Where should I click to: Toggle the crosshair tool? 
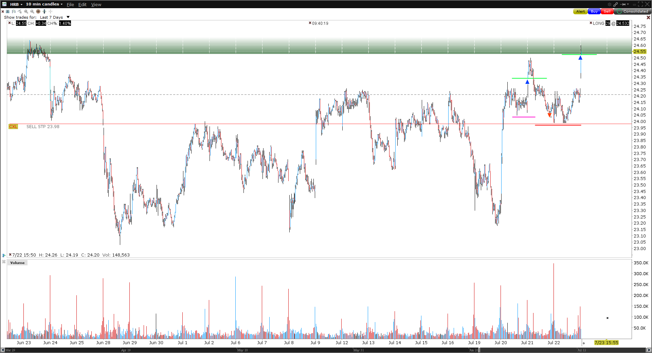tap(38, 12)
